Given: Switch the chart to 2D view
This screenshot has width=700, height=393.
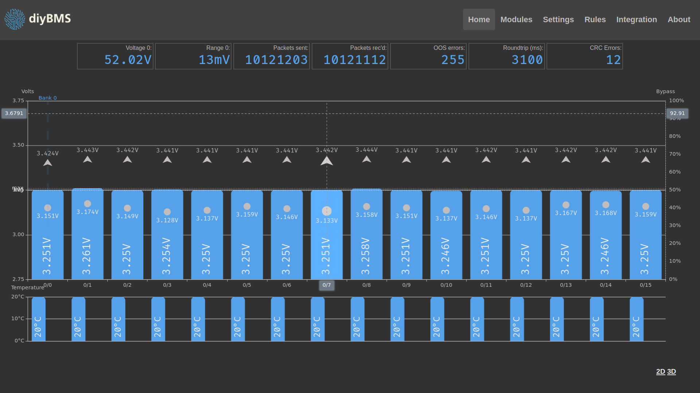Looking at the screenshot, I should coord(660,372).
